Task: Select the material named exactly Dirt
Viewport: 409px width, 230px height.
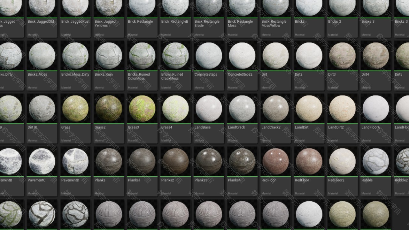Action: click(x=275, y=65)
